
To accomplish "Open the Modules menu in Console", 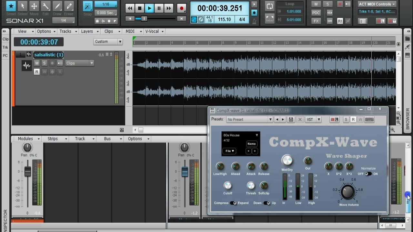I will coord(28,139).
